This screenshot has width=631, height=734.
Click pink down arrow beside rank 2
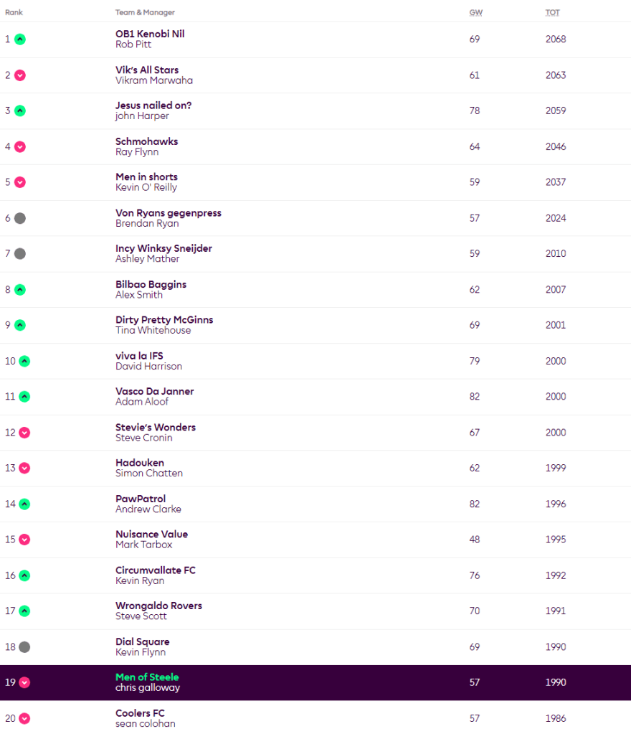coord(20,75)
